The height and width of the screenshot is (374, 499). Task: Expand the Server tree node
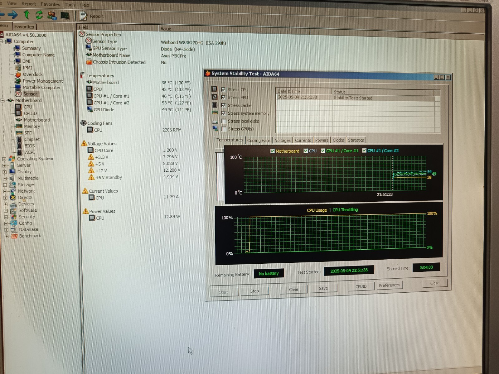(4, 165)
